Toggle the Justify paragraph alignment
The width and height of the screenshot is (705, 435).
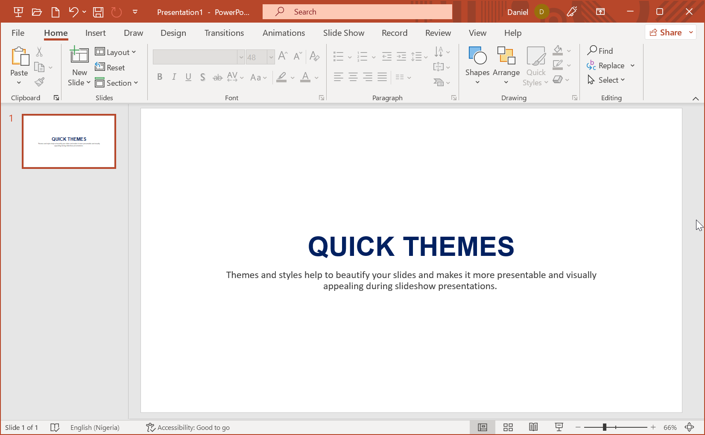[382, 77]
